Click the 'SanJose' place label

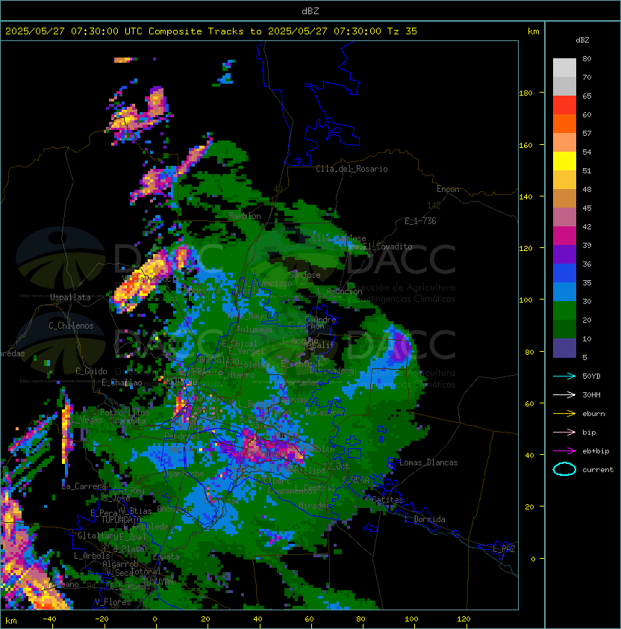pyautogui.click(x=305, y=275)
